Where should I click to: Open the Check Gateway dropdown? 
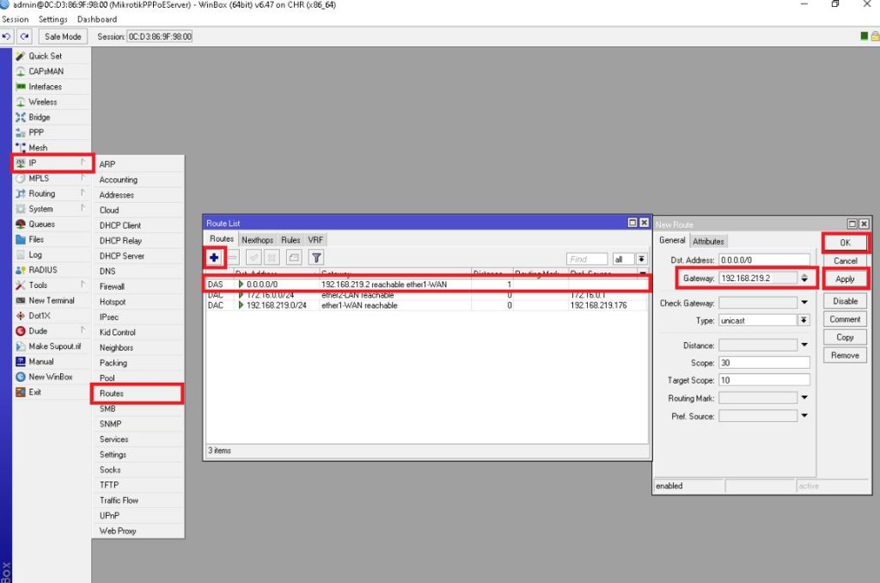pos(804,303)
